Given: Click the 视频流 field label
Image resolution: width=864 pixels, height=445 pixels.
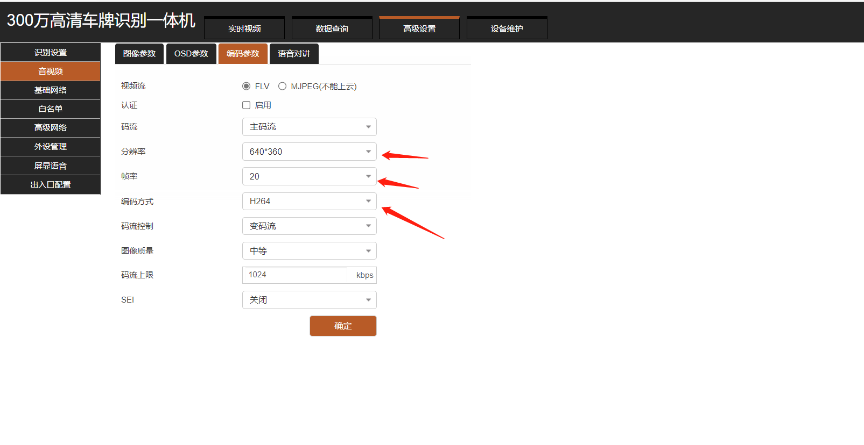Looking at the screenshot, I should (133, 86).
